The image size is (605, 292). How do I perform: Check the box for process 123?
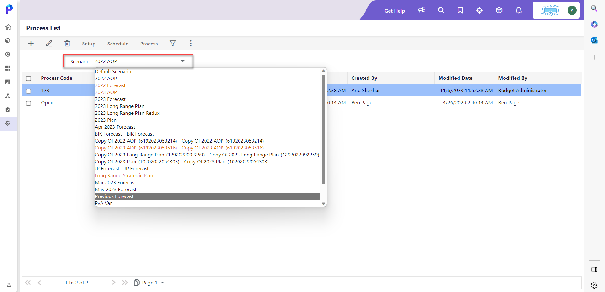click(29, 91)
